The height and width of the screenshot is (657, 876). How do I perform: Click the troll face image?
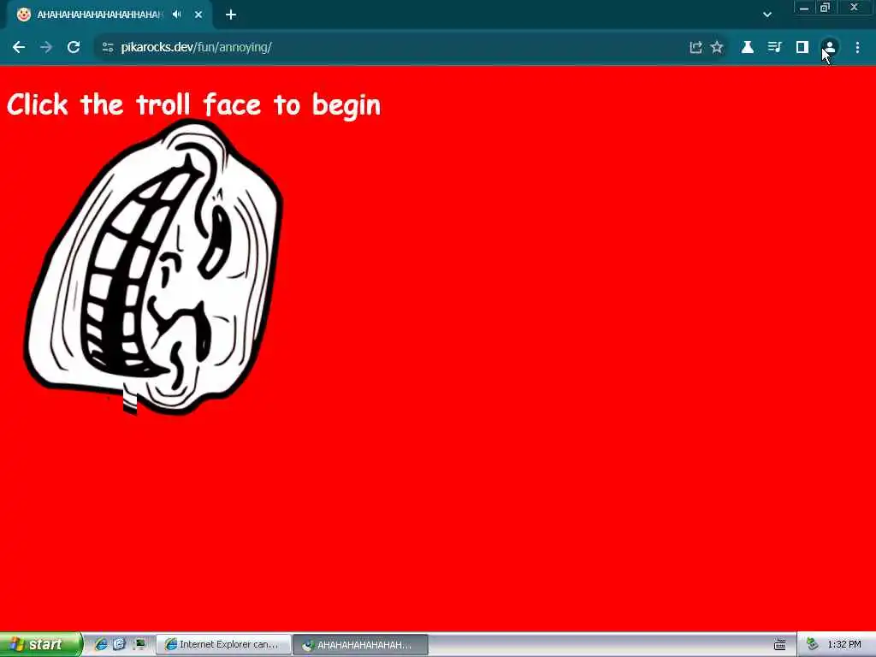click(x=154, y=267)
